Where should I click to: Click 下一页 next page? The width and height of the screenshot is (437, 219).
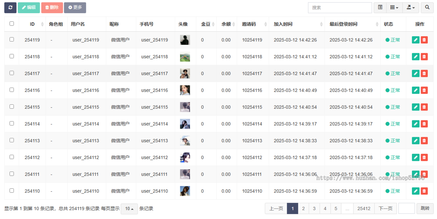pyautogui.click(x=386, y=208)
